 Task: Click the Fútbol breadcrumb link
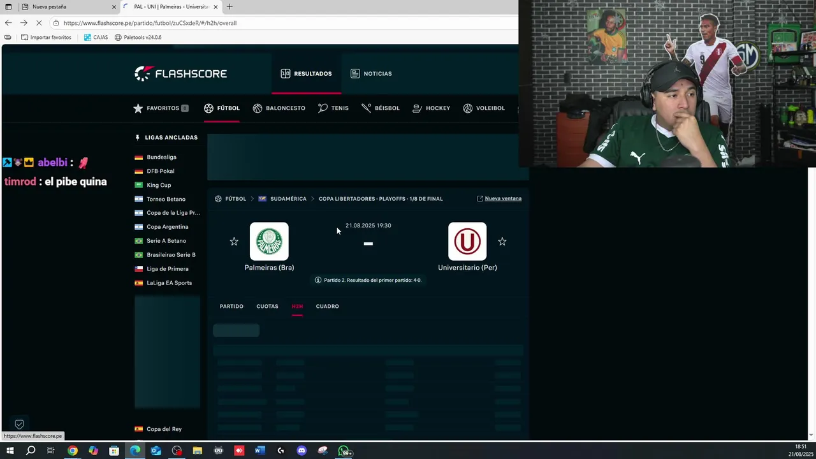(x=235, y=199)
